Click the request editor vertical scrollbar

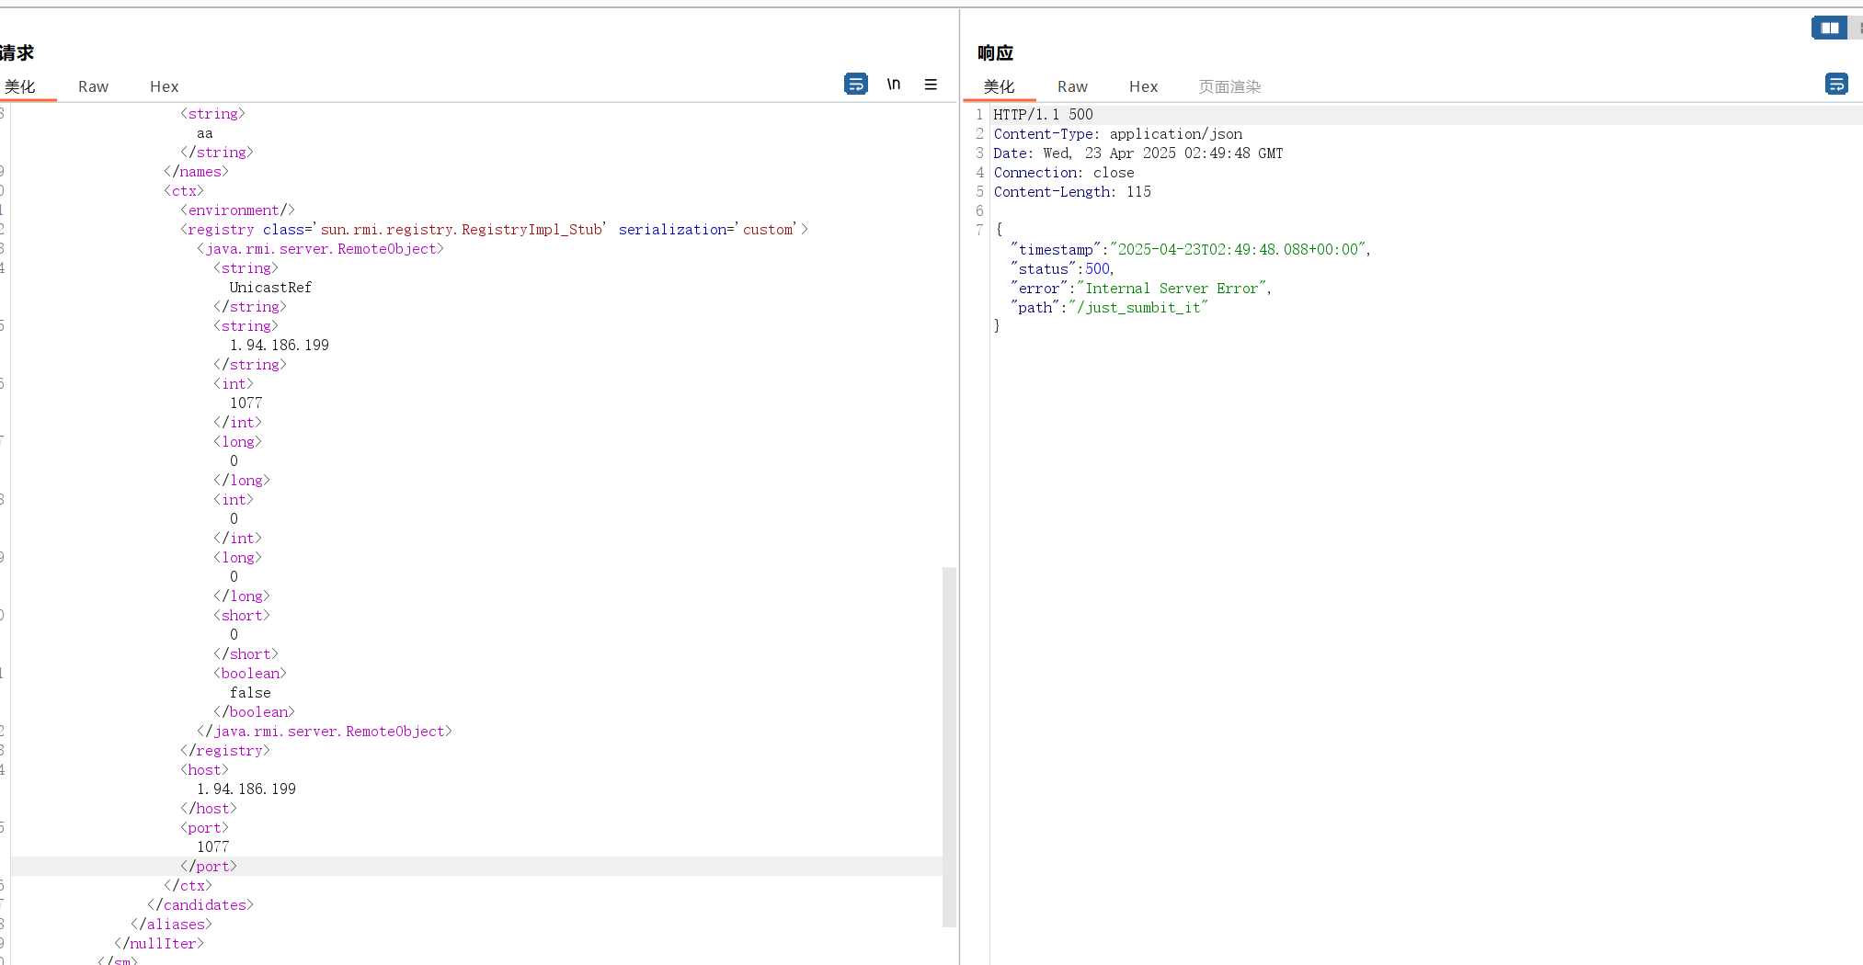(949, 747)
